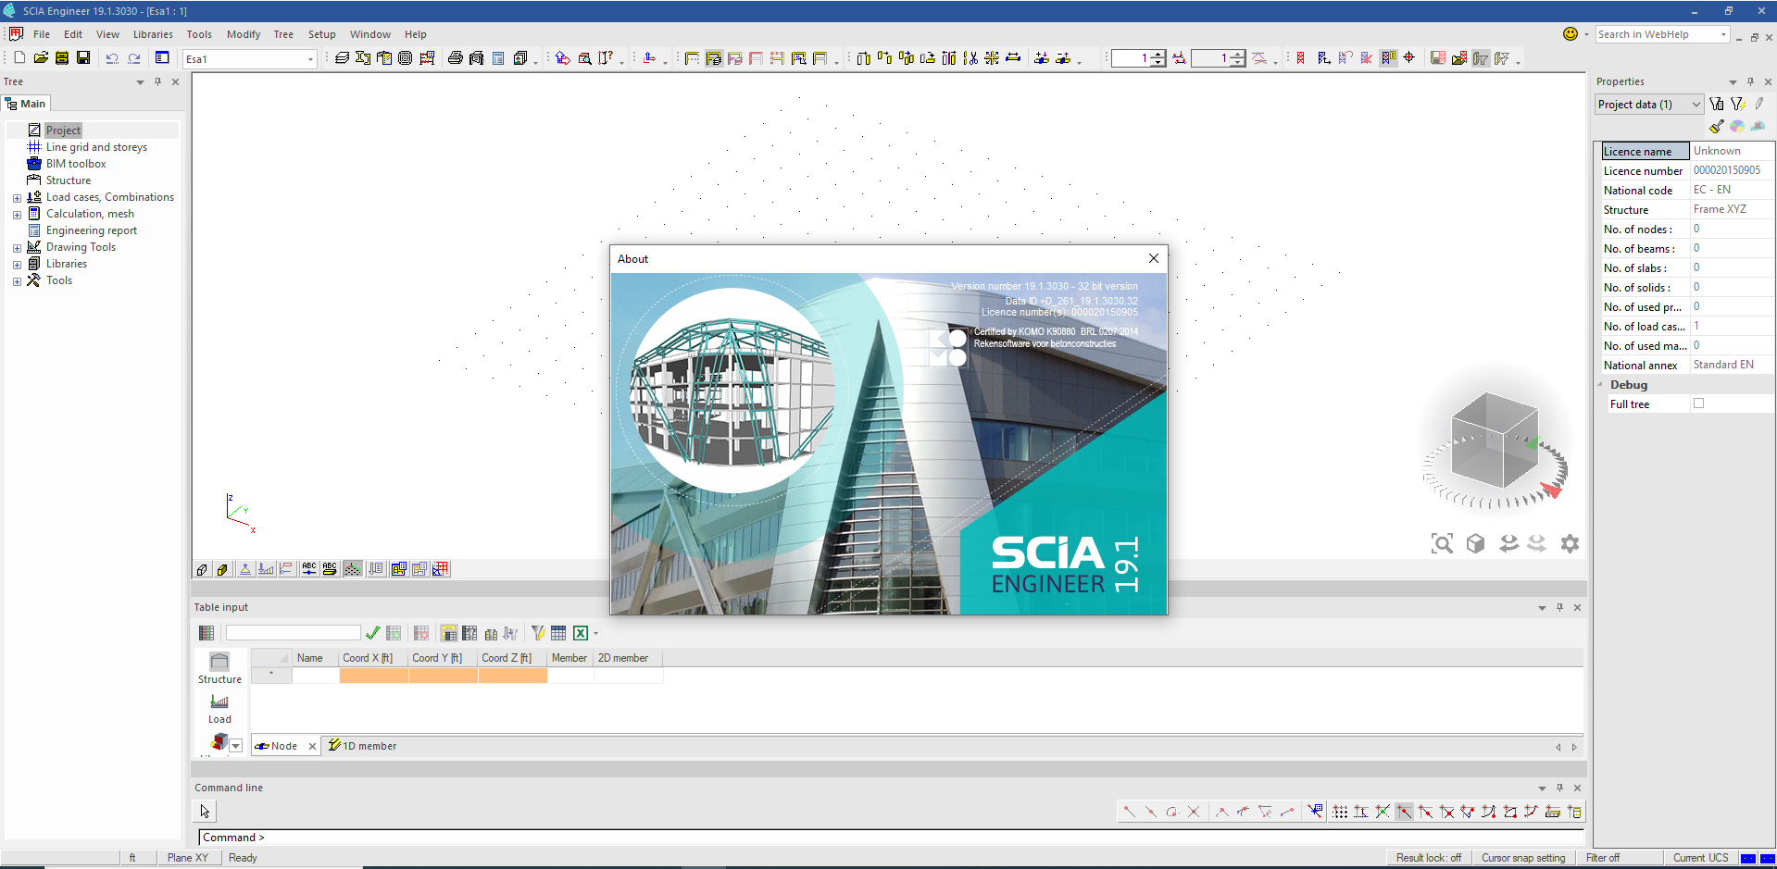Expand the Libraries tree node
Screen dimensions: 1777x869
point(17,265)
